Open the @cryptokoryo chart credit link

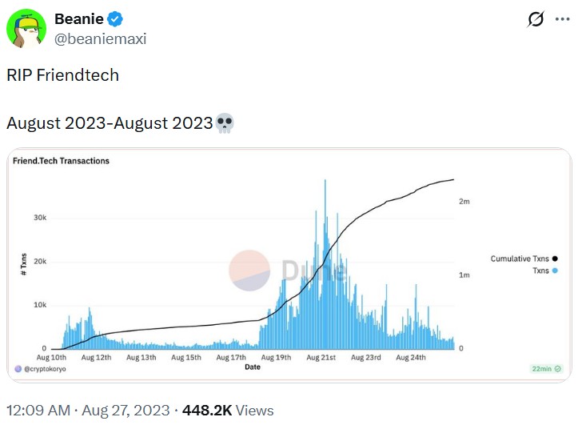[x=45, y=369]
